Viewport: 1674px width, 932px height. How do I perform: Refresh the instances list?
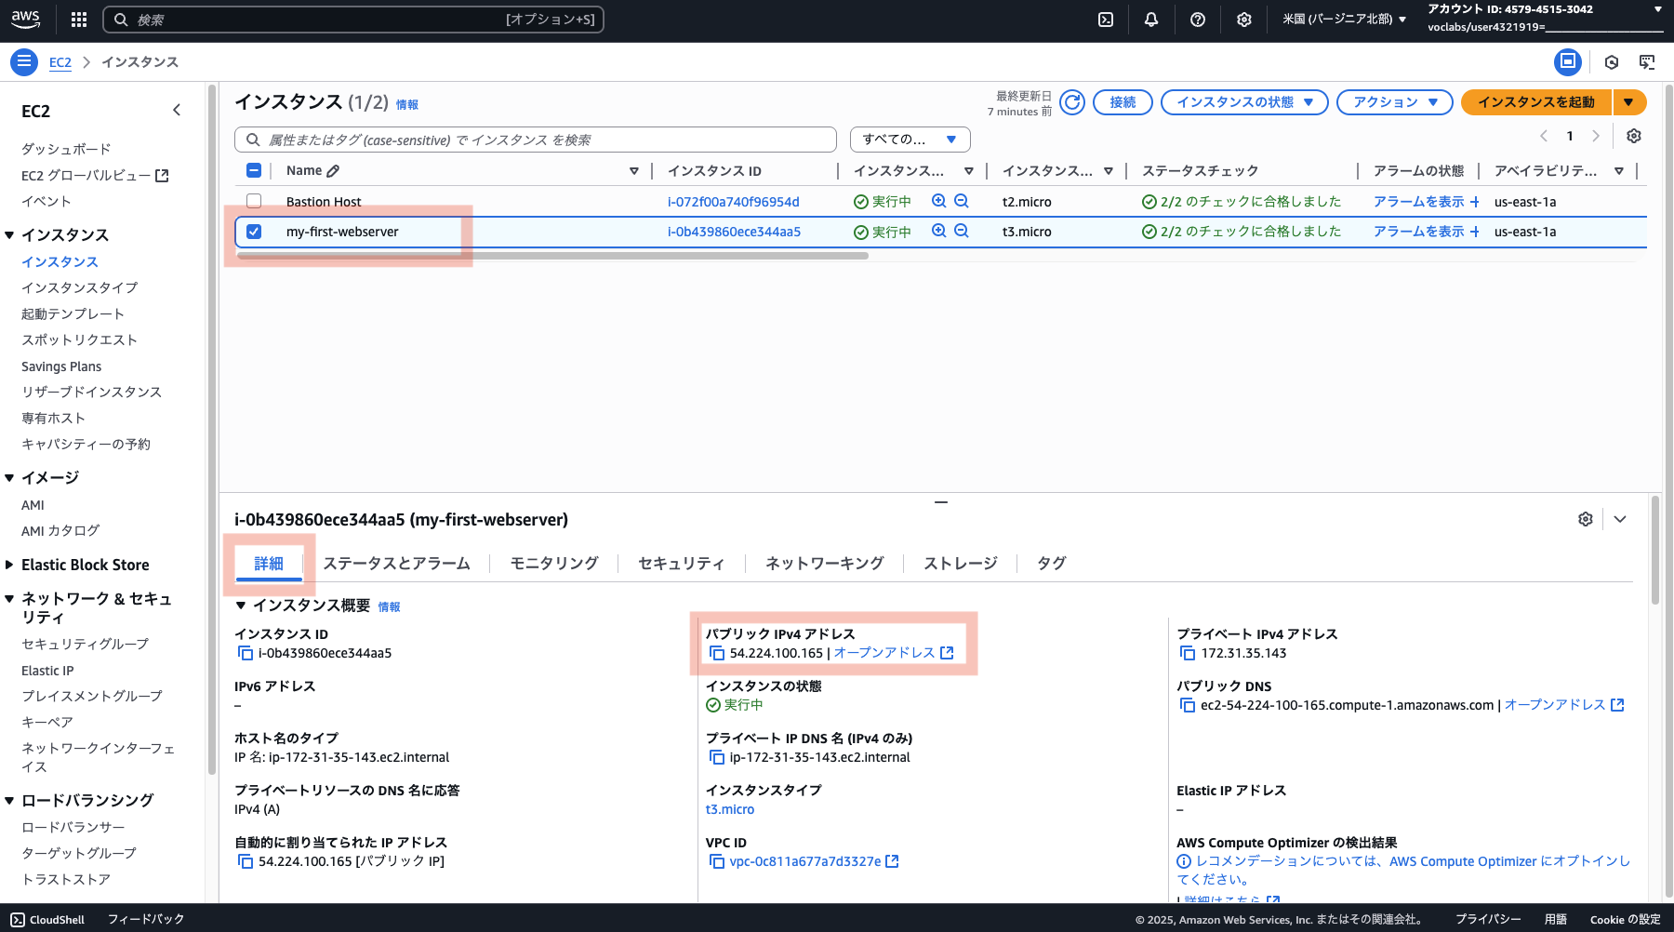[x=1072, y=102]
